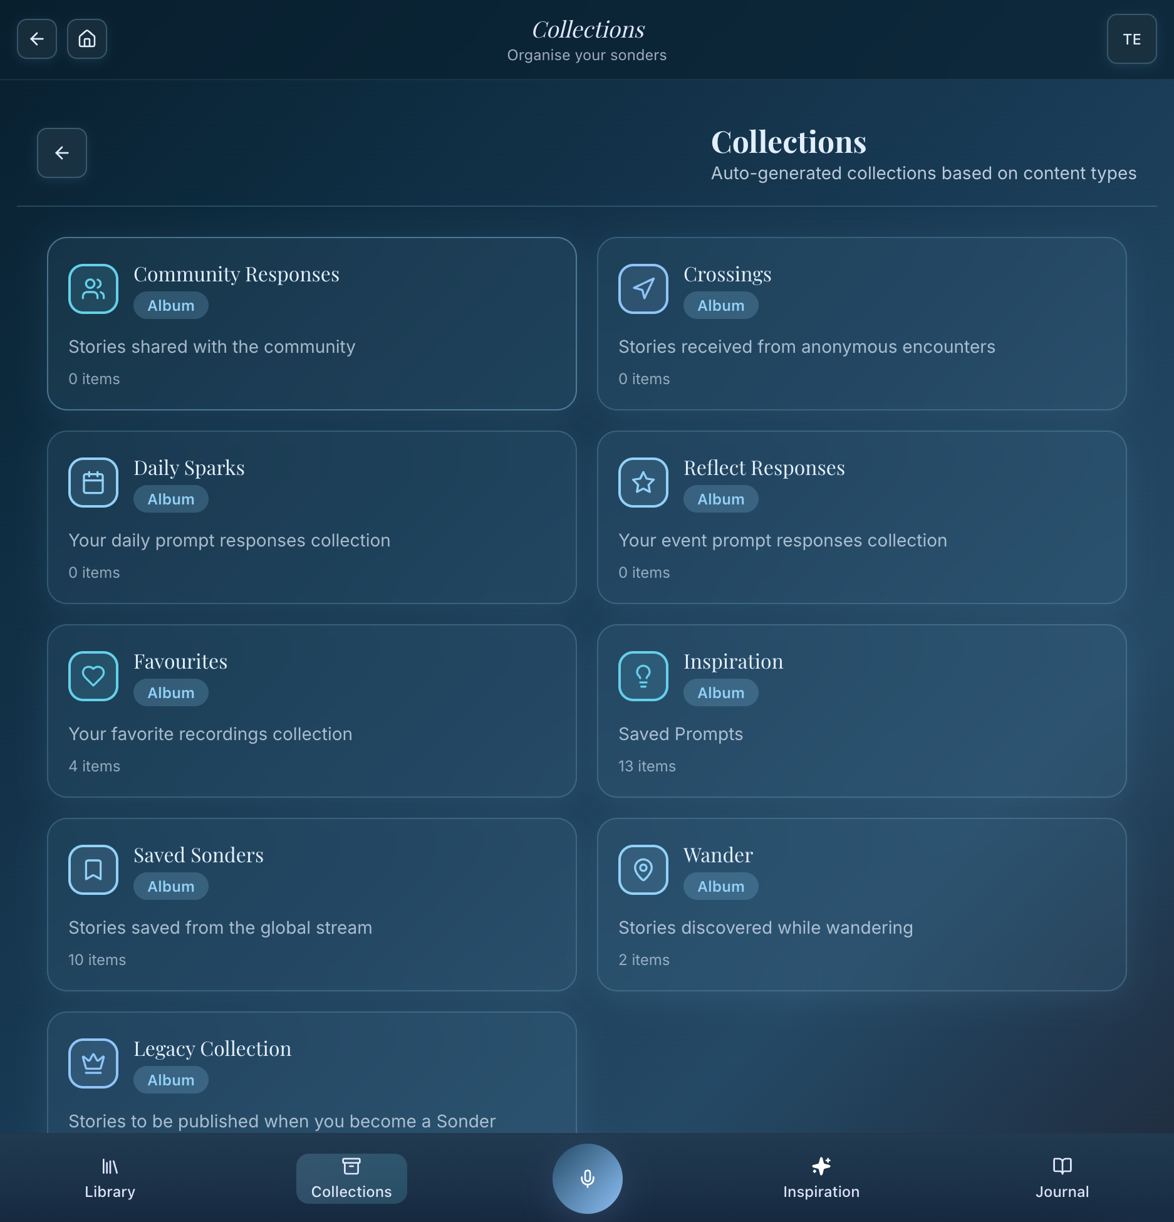Select the Favourites heart icon
Screen dimensions: 1174x1222
pyautogui.click(x=93, y=676)
